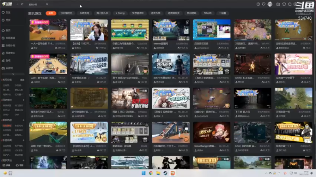This screenshot has width=316, height=177.
Task: Open messages via the chat bubble icon
Action: pyautogui.click(x=290, y=4)
